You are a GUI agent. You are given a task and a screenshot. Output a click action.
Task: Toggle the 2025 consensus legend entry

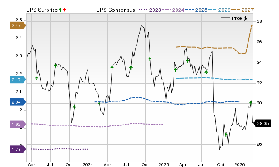point(196,10)
